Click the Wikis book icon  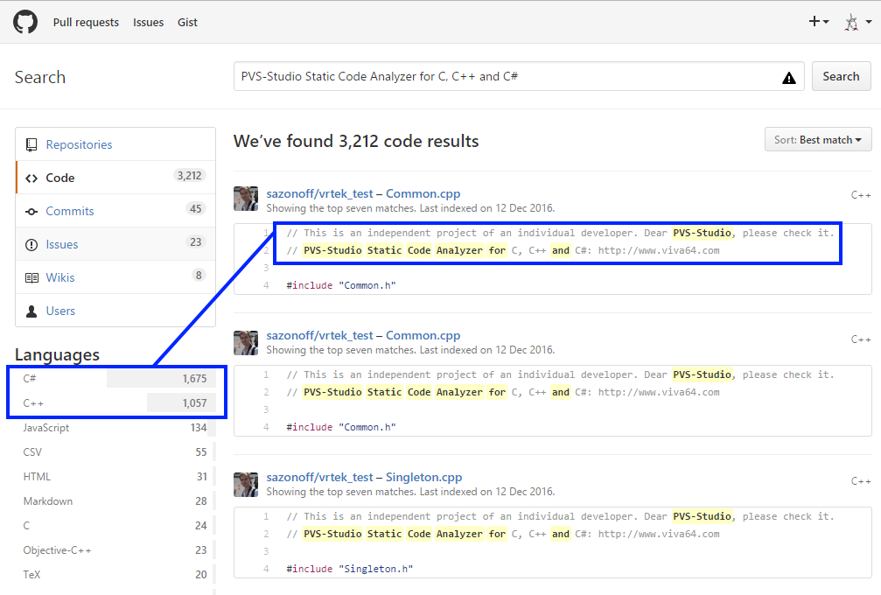(x=31, y=277)
